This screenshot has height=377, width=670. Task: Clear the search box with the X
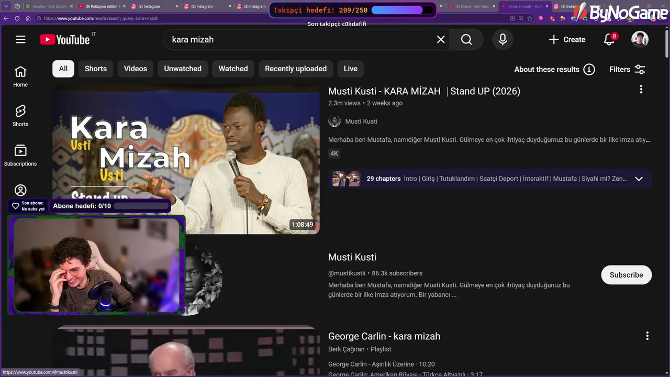point(441,39)
